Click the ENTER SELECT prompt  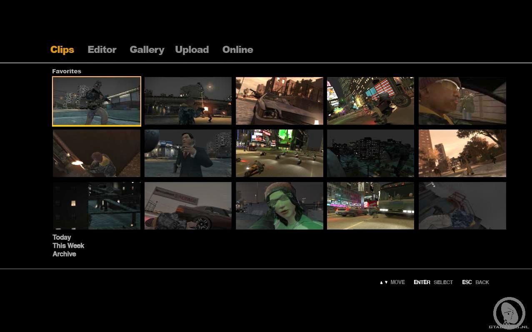tap(433, 282)
